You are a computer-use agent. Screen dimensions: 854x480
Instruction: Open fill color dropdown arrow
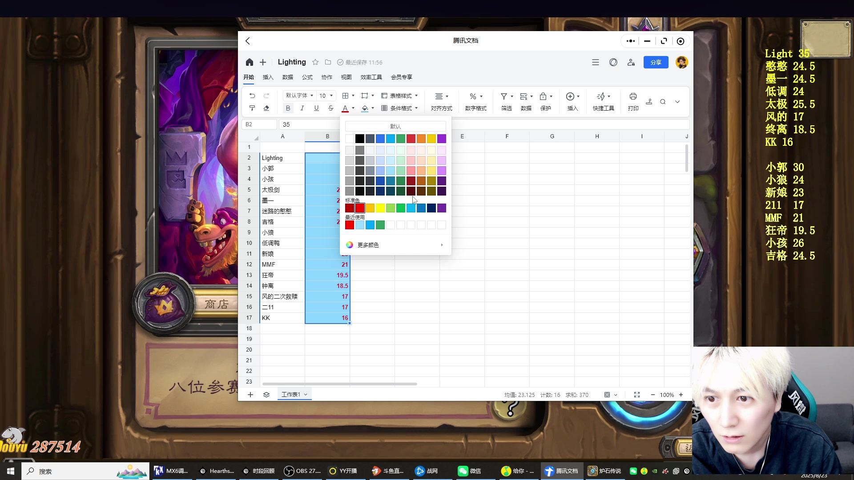(x=373, y=108)
